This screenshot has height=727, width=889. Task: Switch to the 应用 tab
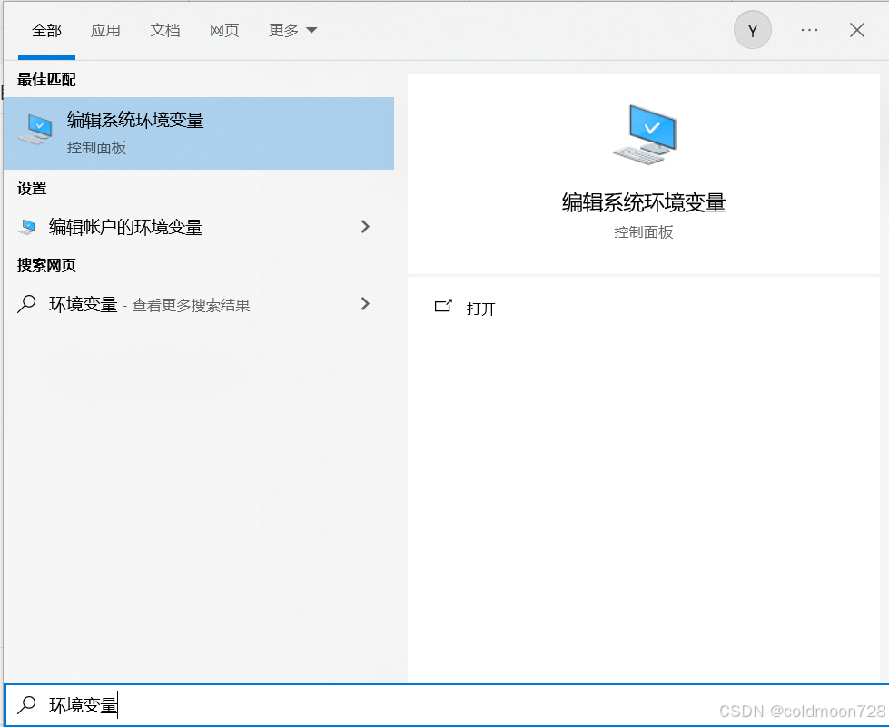click(x=105, y=31)
